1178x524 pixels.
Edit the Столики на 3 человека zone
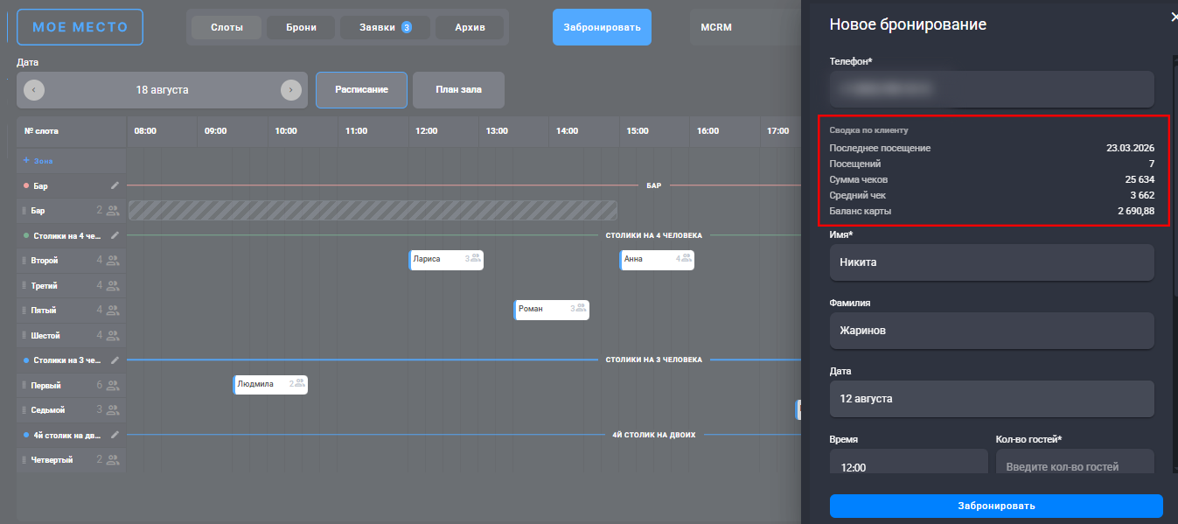coord(114,360)
